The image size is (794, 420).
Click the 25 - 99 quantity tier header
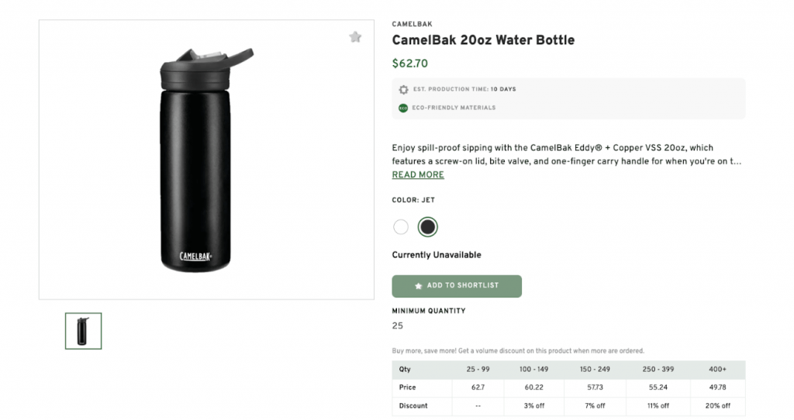478,370
